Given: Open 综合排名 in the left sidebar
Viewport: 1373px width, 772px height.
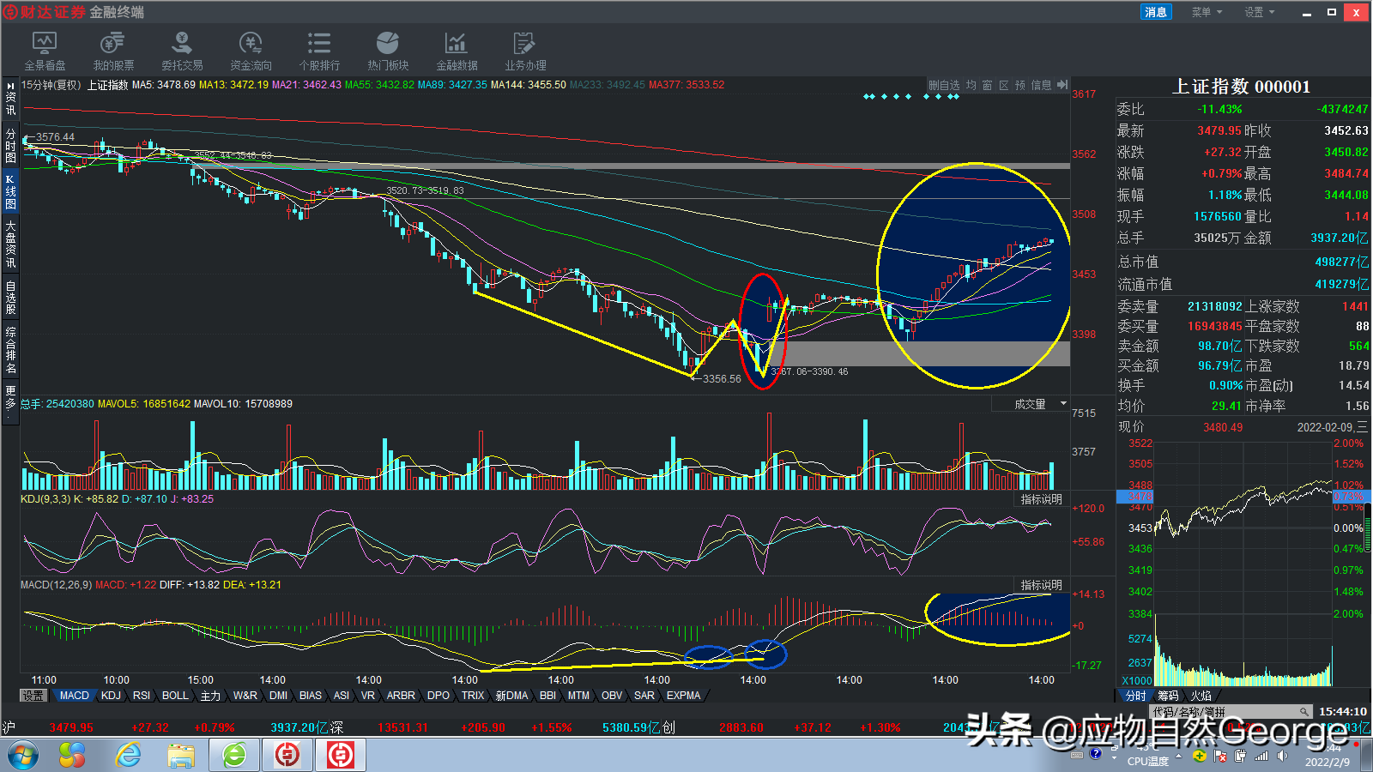Looking at the screenshot, I should coord(10,350).
